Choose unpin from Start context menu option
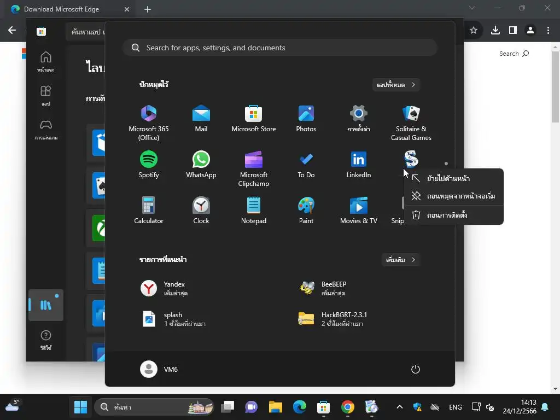This screenshot has height=420, width=560. (x=453, y=196)
